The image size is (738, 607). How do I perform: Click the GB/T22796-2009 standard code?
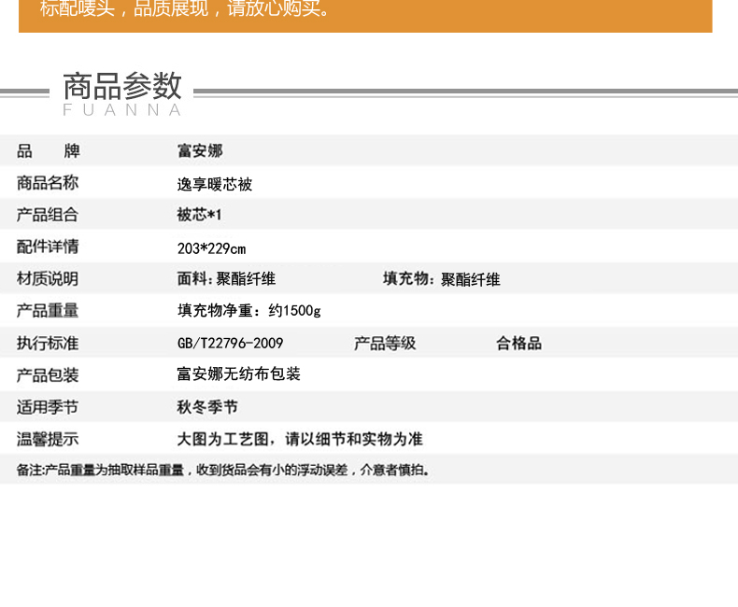tap(230, 344)
